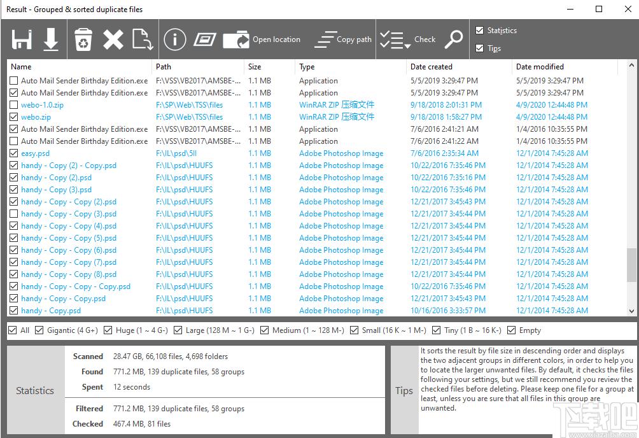Image resolution: width=639 pixels, height=438 pixels.
Task: Open file info circle icon
Action: [175, 39]
